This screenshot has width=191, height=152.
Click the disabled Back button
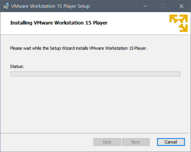point(107,142)
